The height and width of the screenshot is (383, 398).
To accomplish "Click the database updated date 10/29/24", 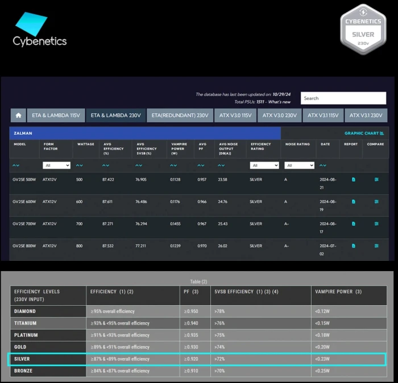I will pyautogui.click(x=281, y=94).
